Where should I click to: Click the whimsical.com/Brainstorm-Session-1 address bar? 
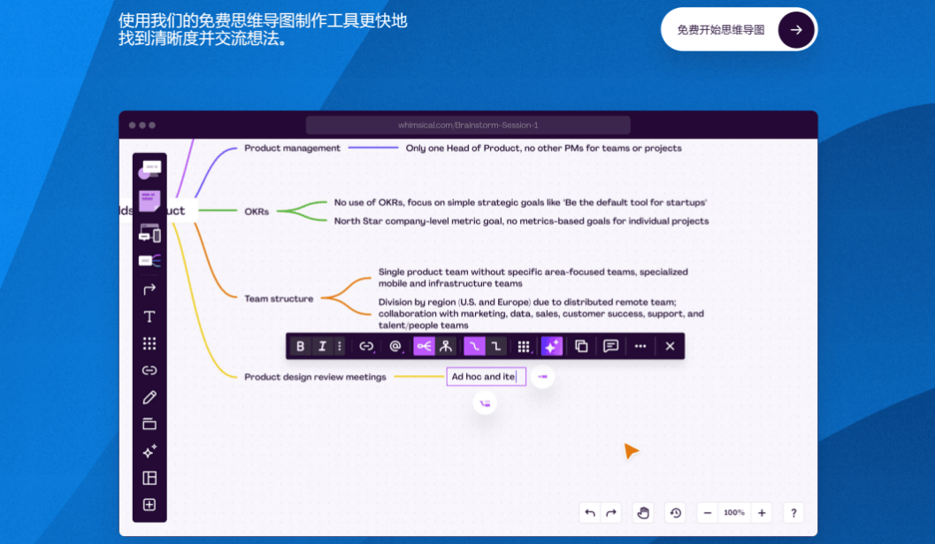pos(468,126)
